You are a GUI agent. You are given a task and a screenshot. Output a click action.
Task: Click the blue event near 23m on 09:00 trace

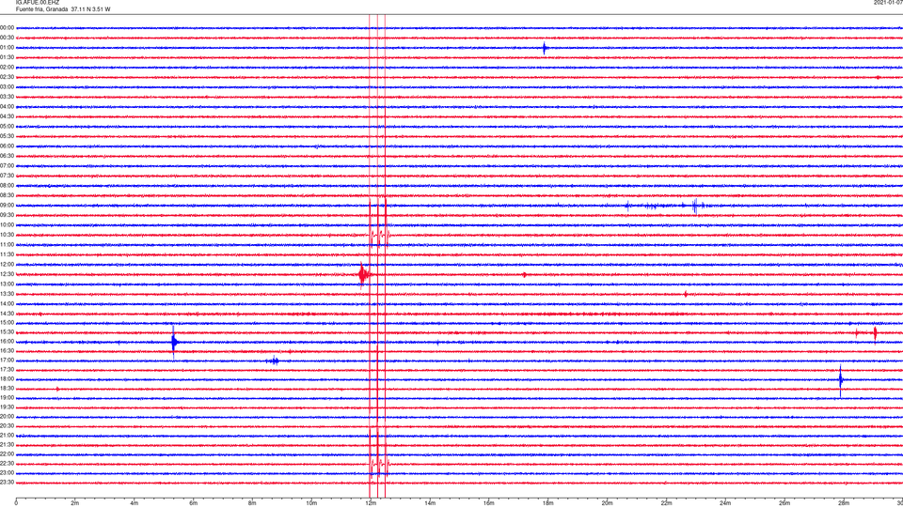click(695, 206)
